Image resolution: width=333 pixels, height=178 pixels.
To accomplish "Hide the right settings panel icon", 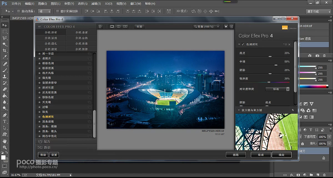I will click(231, 27).
